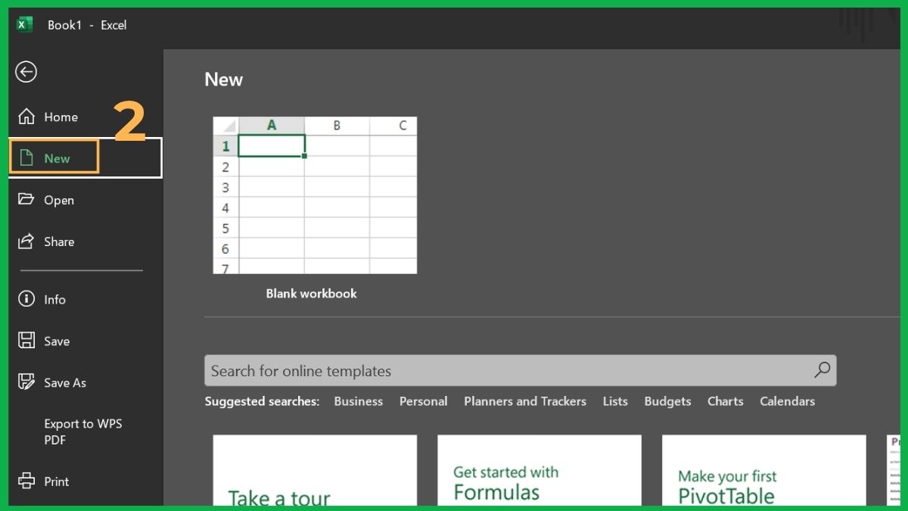Click the Home house icon

coord(25,117)
